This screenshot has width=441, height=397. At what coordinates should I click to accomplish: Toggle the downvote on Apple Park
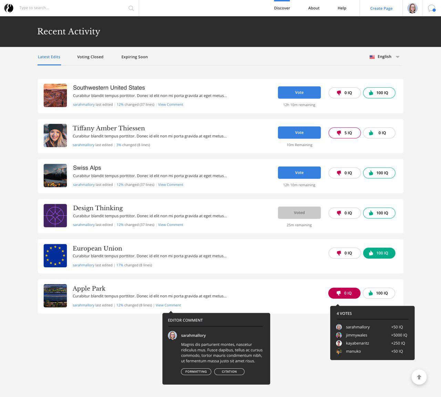(x=344, y=293)
